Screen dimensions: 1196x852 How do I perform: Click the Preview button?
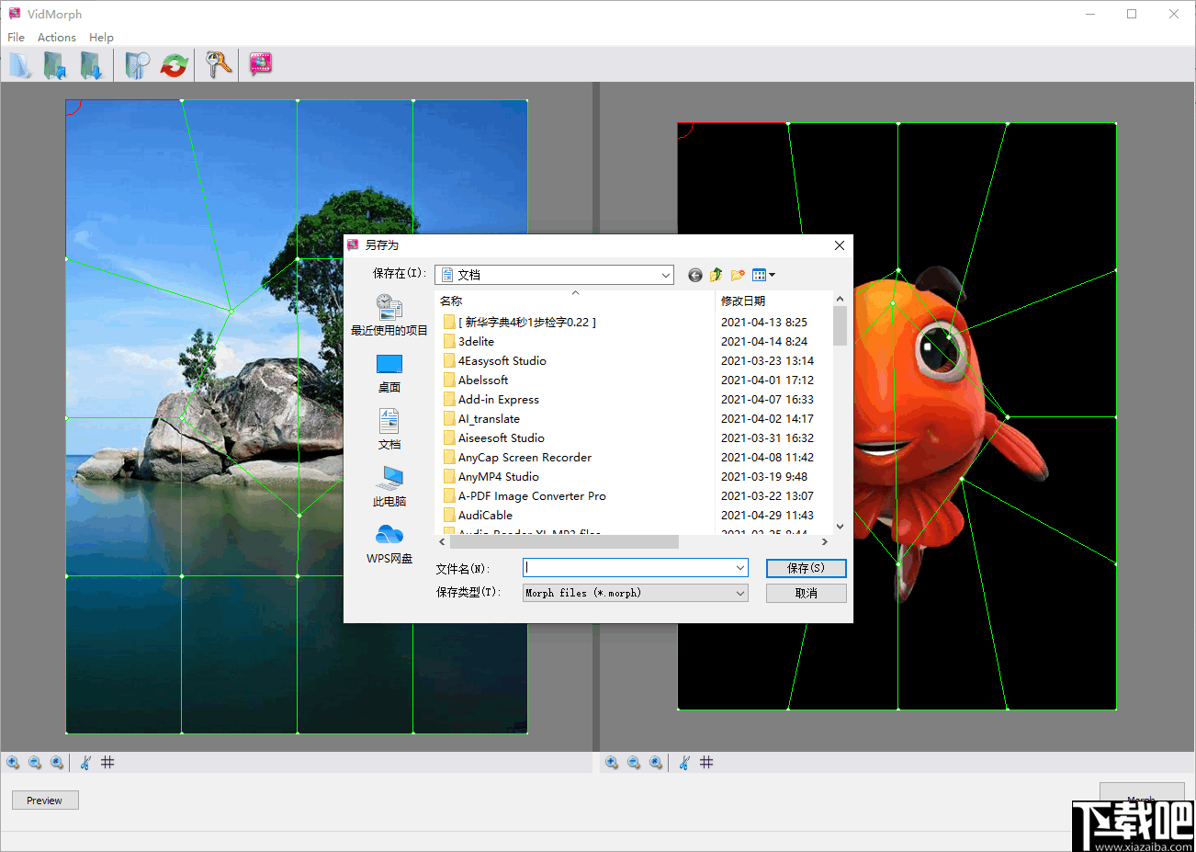pos(44,800)
